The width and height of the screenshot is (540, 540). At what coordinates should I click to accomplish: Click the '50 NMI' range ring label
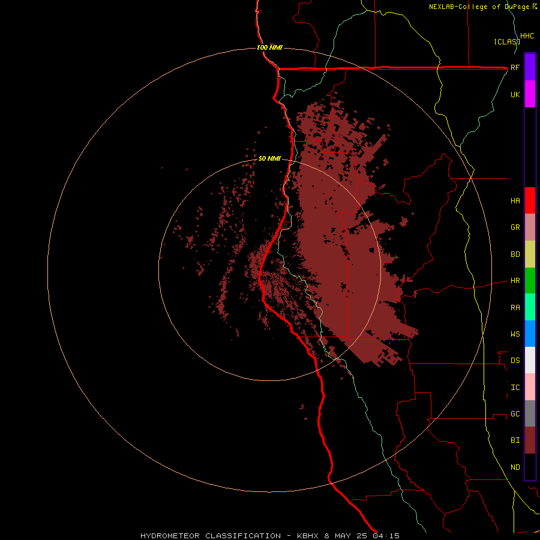[x=269, y=158]
